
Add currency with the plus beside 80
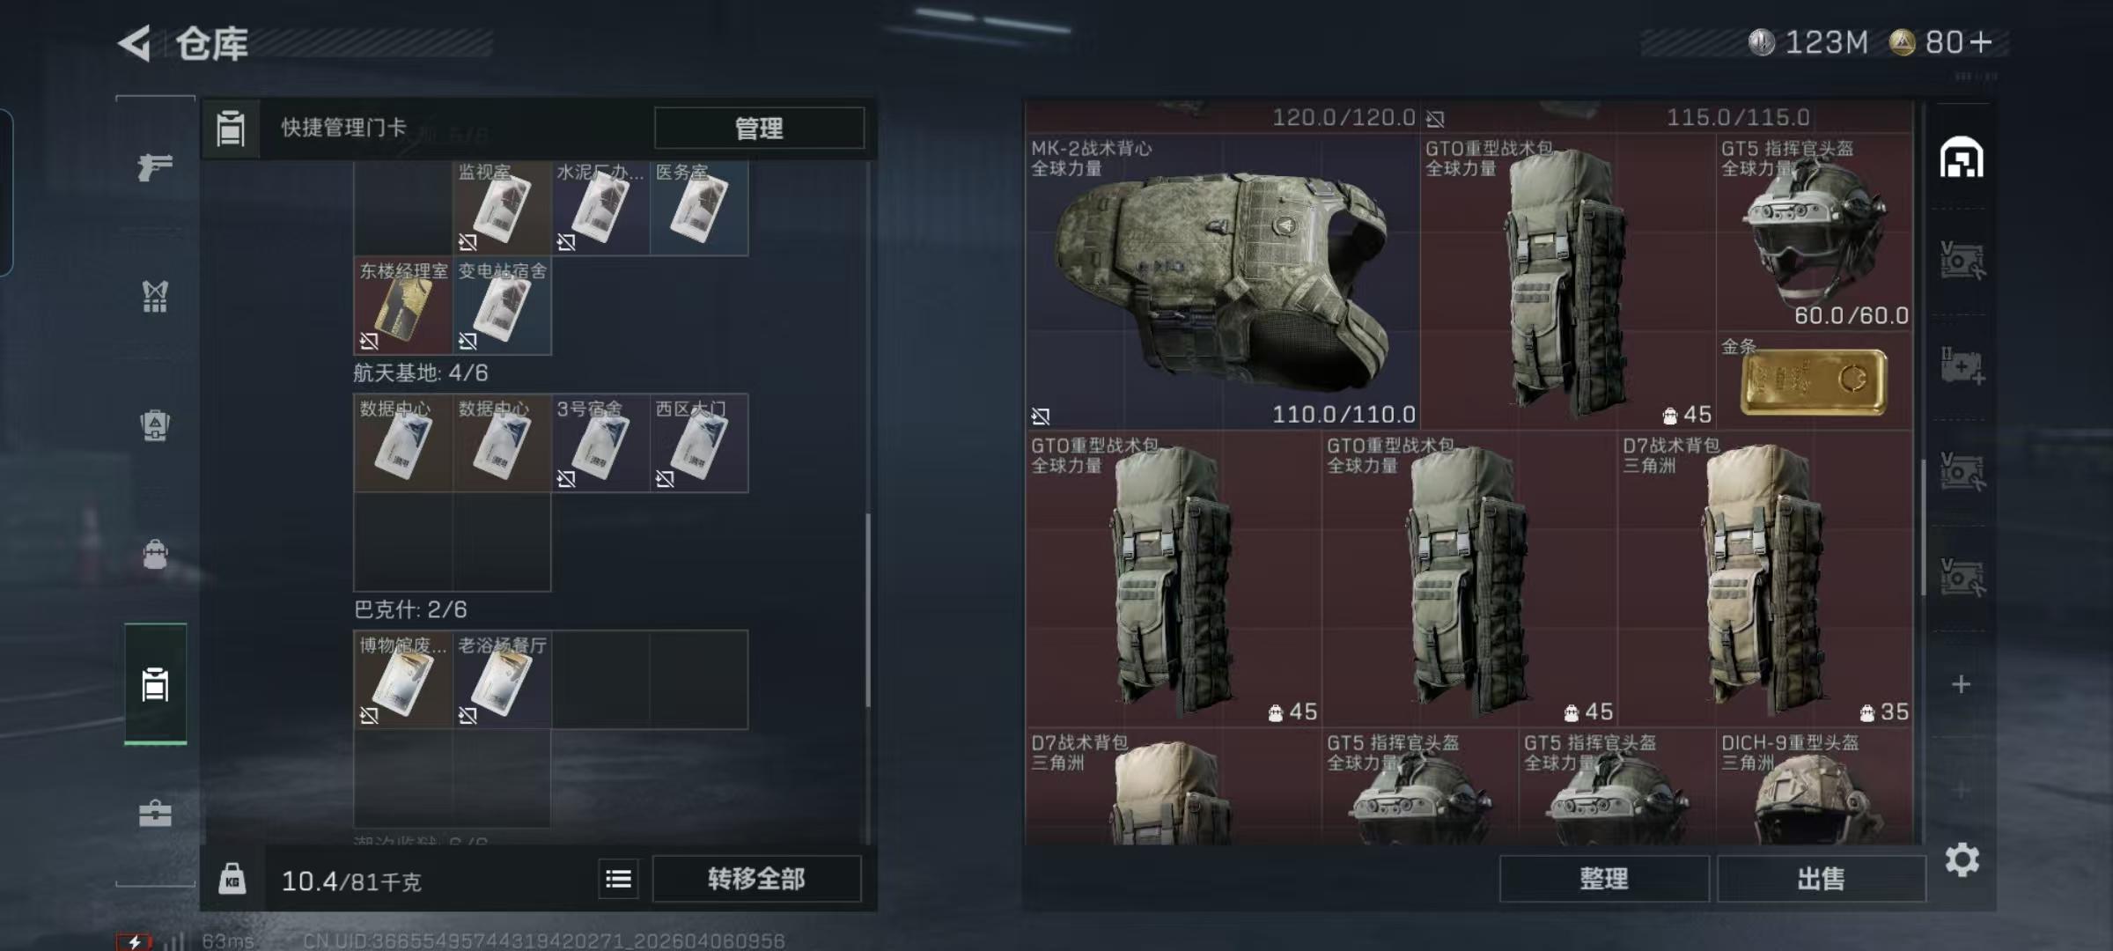(1981, 42)
